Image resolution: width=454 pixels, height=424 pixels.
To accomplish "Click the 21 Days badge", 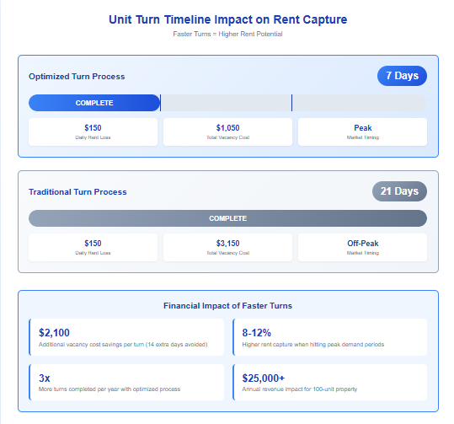I will point(399,191).
